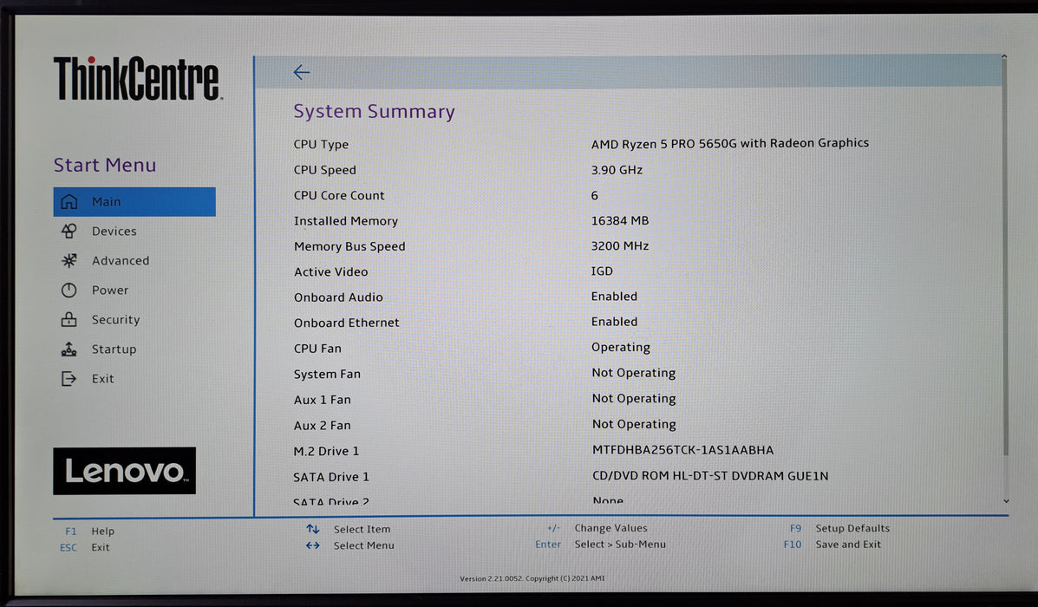Click the F10 Save and Exit hint
1038x607 pixels.
coord(832,544)
